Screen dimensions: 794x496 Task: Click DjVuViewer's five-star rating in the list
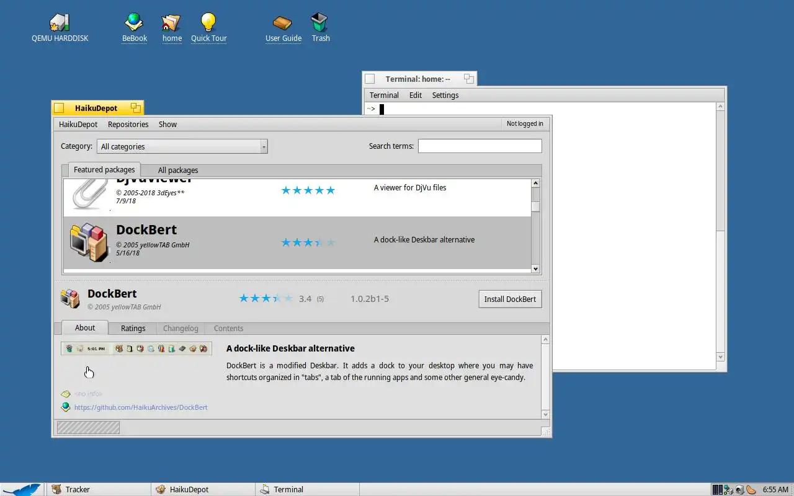[x=308, y=190]
